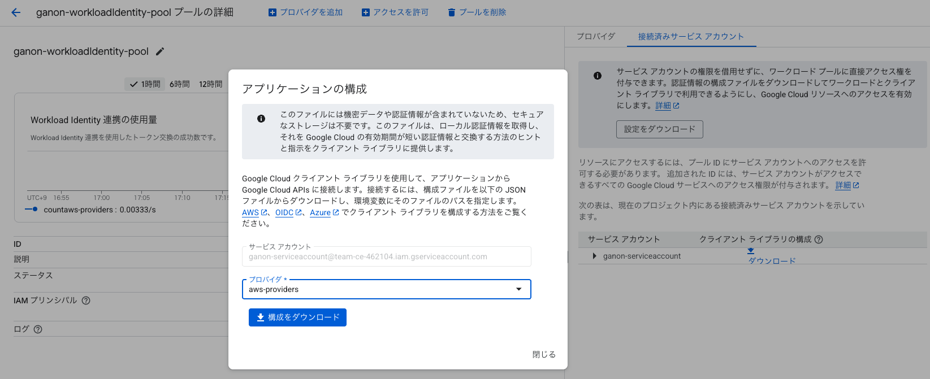The width and height of the screenshot is (930, 379).
Task: Open the プロバイダ dropdown showing aws-providers
Action: (x=386, y=289)
